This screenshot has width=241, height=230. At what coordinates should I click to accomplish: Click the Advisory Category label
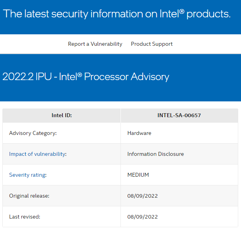click(33, 133)
